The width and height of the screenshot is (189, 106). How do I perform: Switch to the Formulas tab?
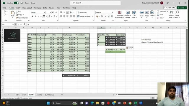coord(38,8)
